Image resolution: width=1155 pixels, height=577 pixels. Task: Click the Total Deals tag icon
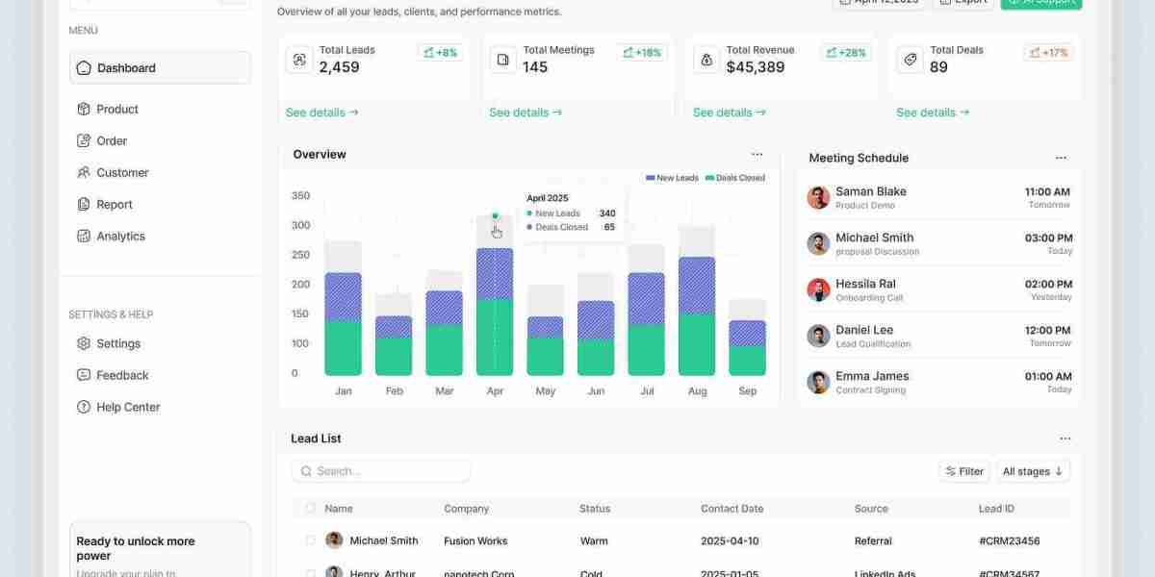tap(910, 60)
